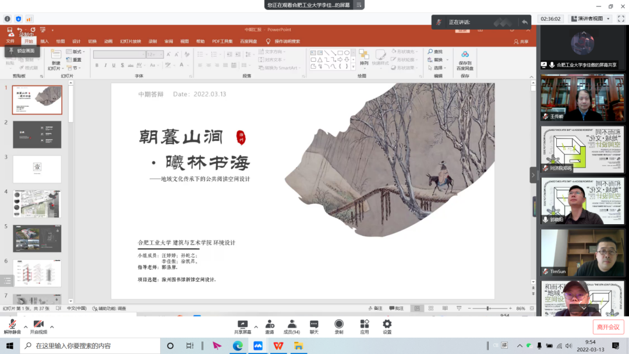This screenshot has height=354, width=629.
Task: Open the 聊天 chat panel
Action: coord(314,327)
